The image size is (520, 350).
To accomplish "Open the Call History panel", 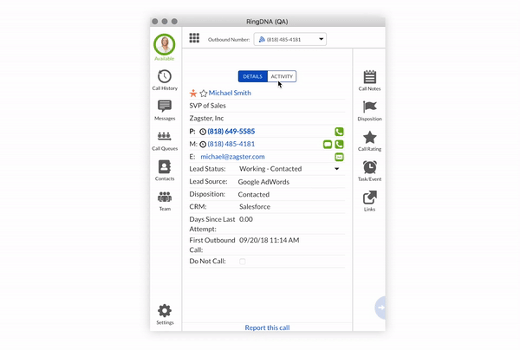I will 165,80.
